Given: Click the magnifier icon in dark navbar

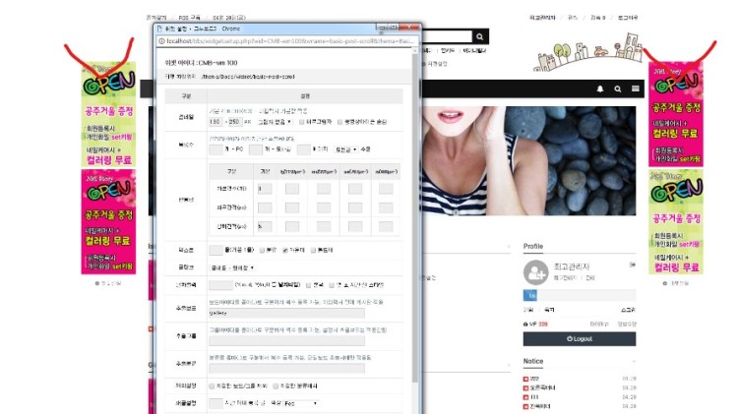Looking at the screenshot, I should pyautogui.click(x=618, y=89).
